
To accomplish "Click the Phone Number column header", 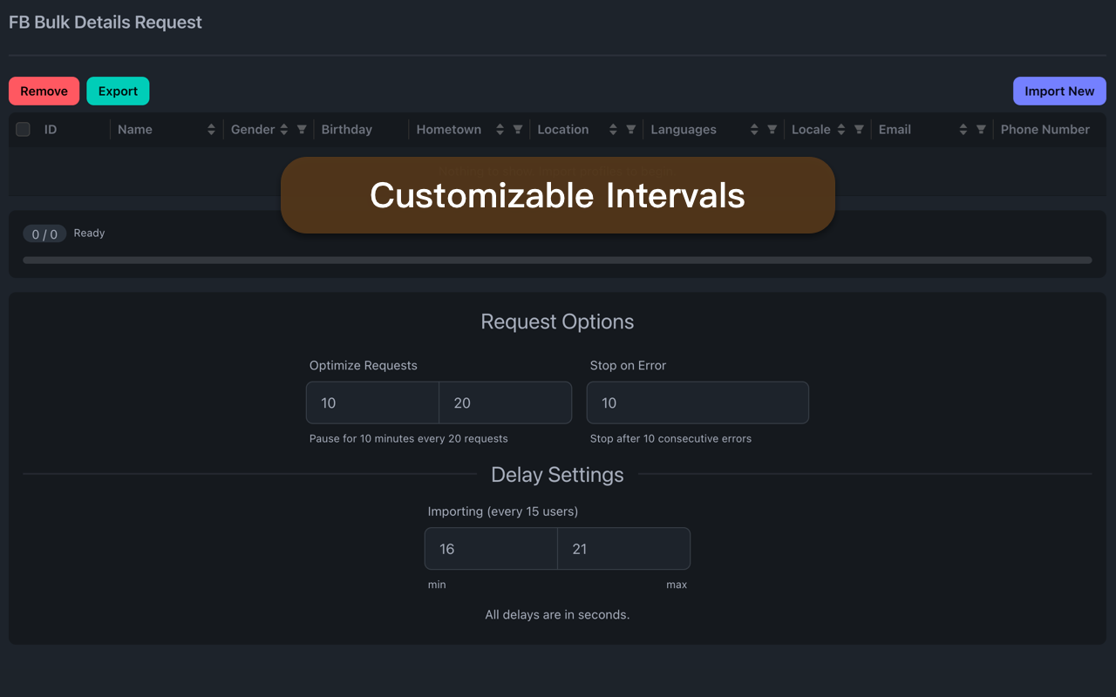I will pos(1045,130).
